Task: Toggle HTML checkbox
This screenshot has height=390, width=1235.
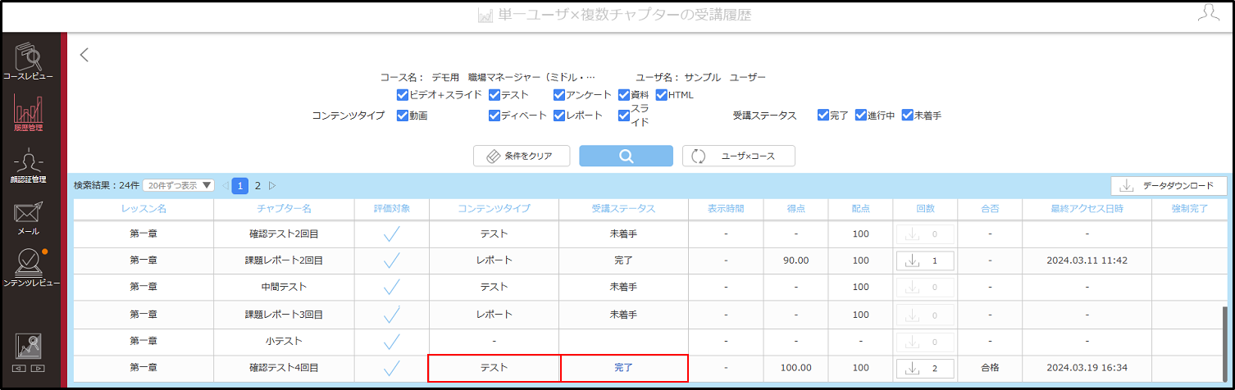Action: point(661,95)
